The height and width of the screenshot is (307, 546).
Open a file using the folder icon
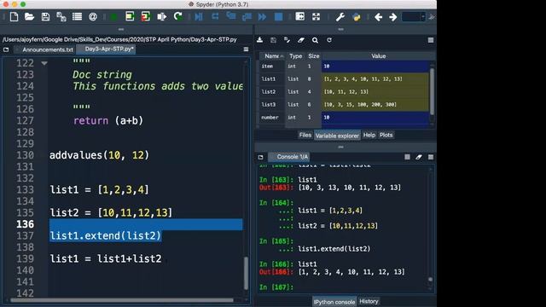coord(30,17)
